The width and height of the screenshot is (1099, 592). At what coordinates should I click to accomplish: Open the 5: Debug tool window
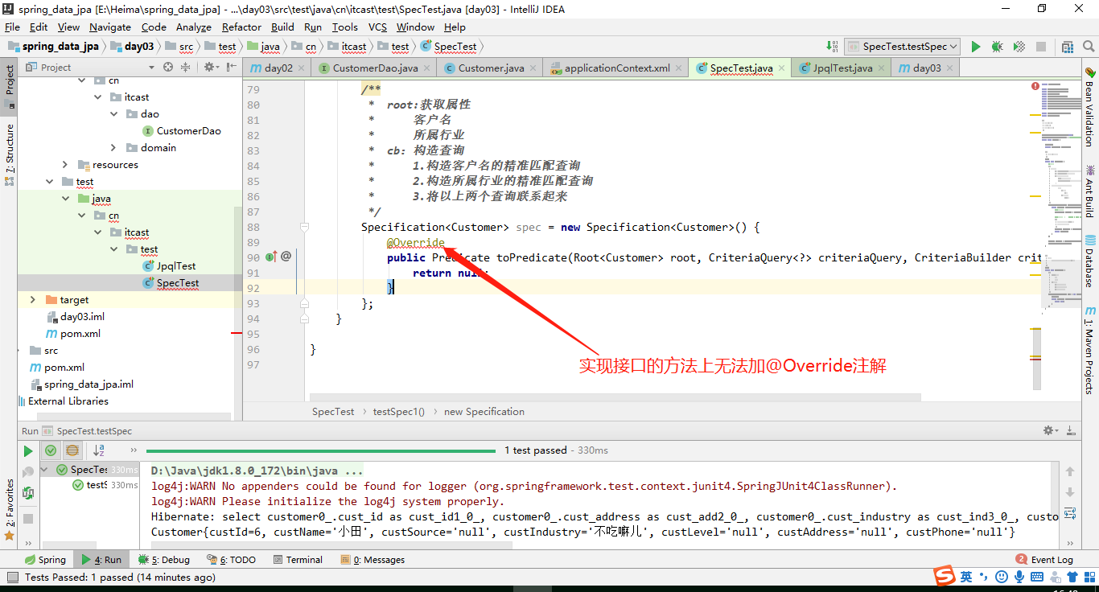pyautogui.click(x=164, y=560)
